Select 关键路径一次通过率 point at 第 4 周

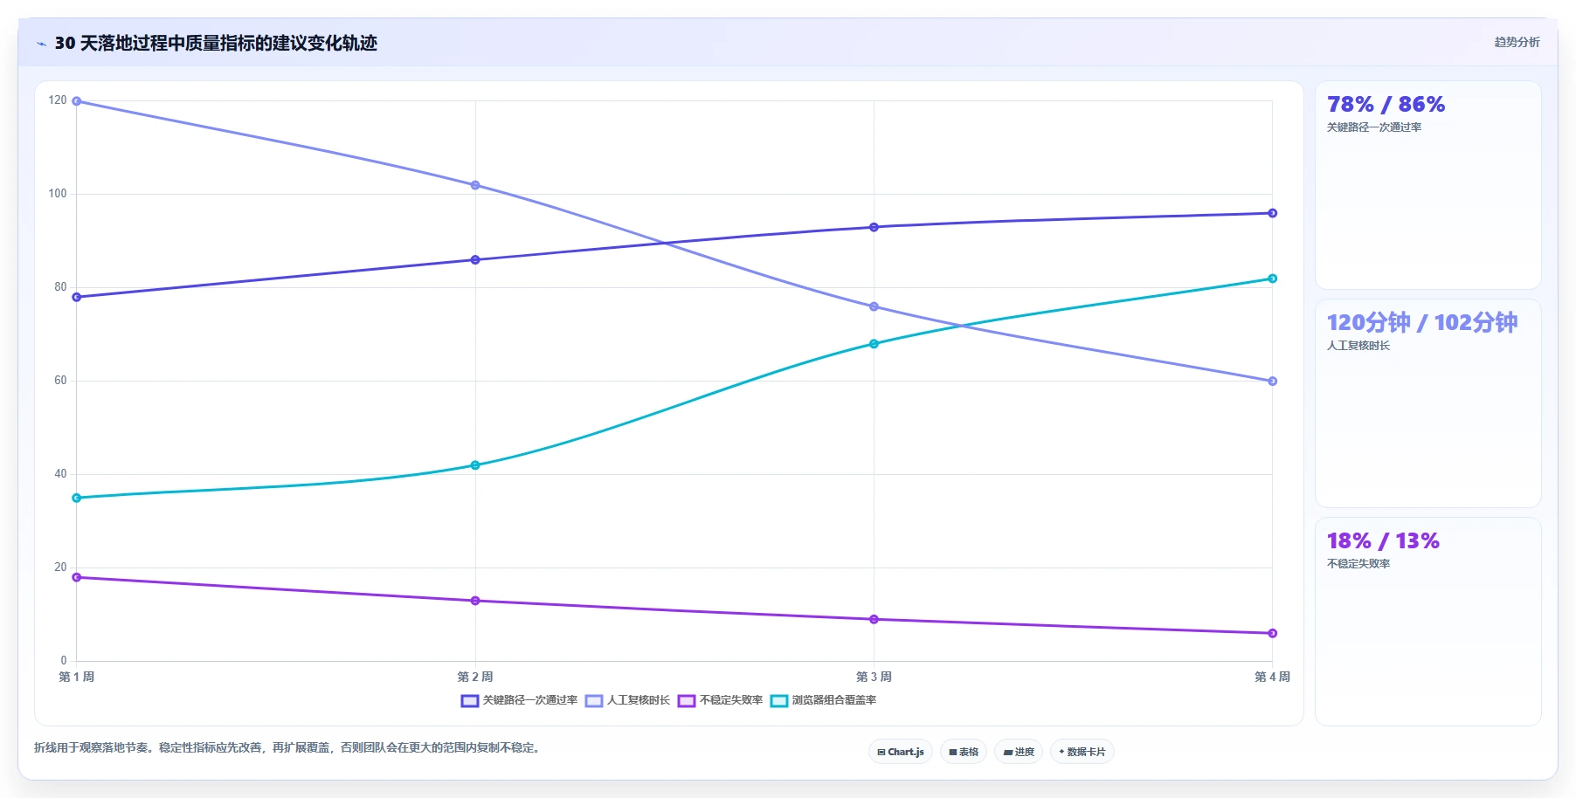1272,213
